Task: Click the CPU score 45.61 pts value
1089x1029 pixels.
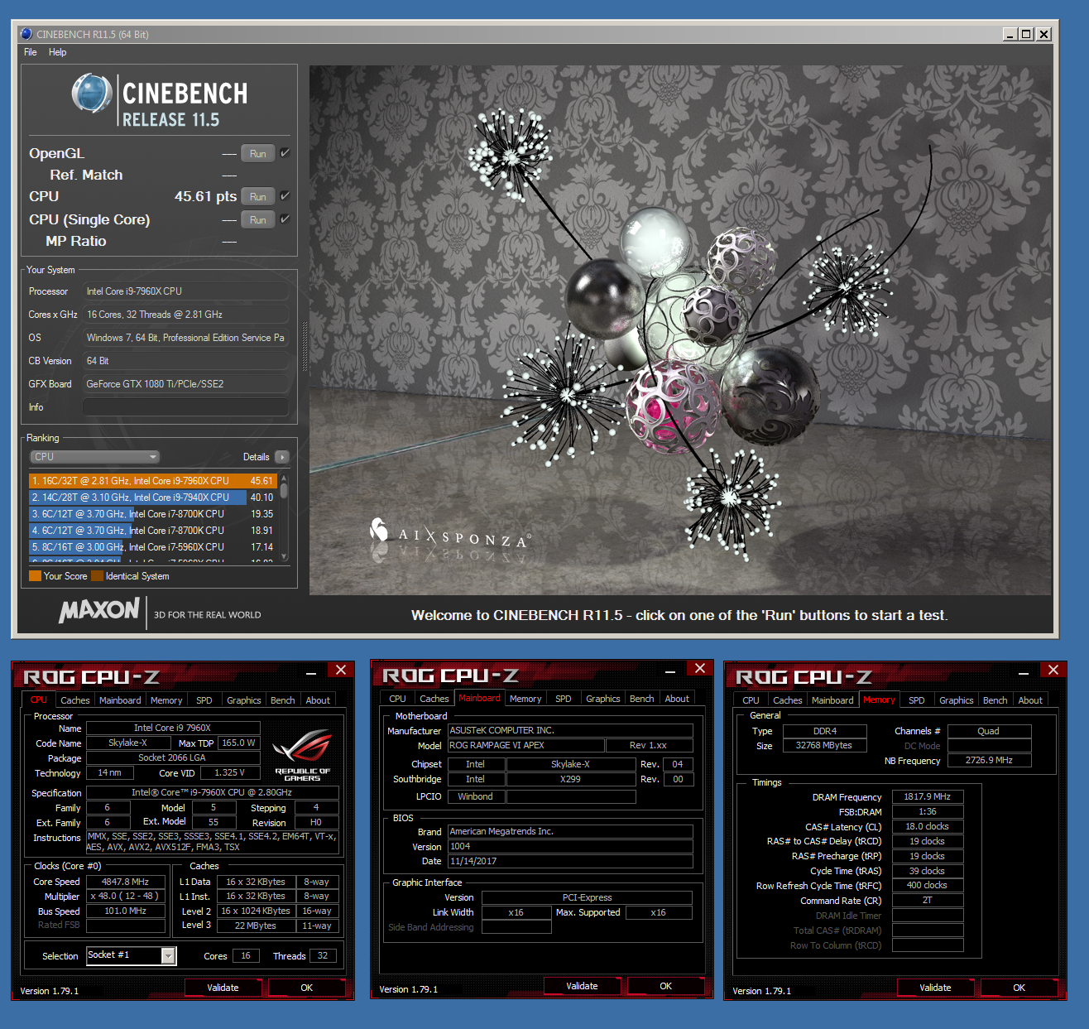Action: [205, 196]
